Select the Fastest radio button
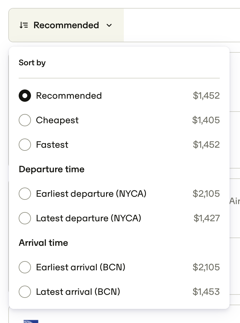 pyautogui.click(x=25, y=145)
